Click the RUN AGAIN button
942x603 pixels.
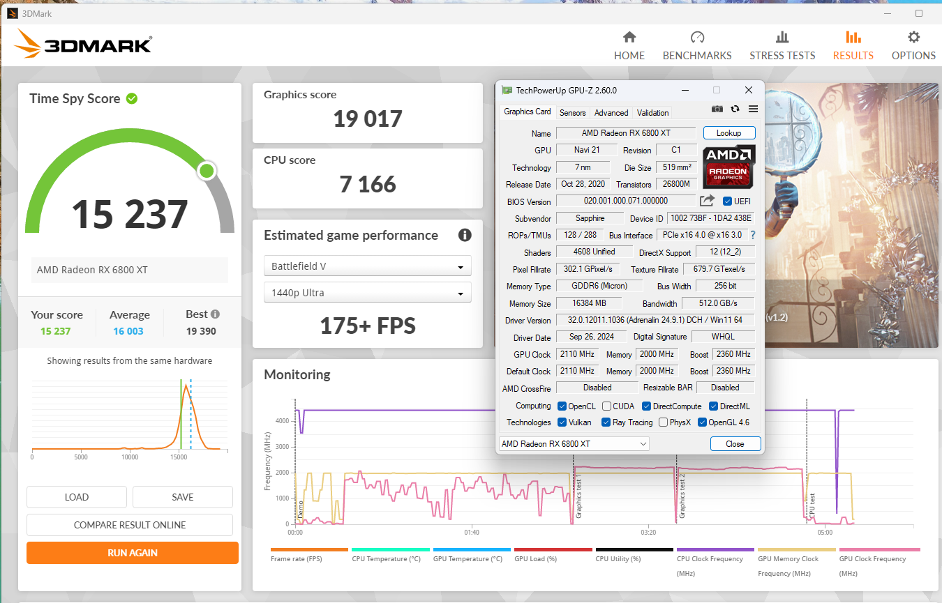point(133,553)
